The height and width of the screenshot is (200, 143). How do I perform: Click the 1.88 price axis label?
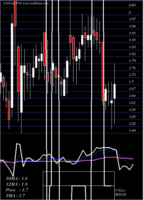pos(132,40)
